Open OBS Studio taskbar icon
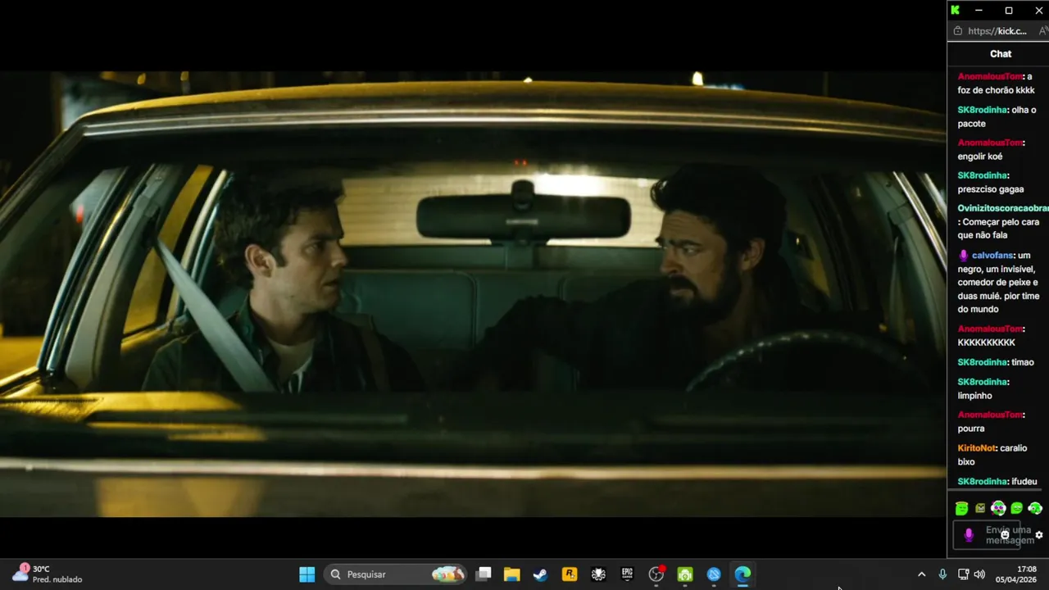The width and height of the screenshot is (1049, 590). coord(656,574)
